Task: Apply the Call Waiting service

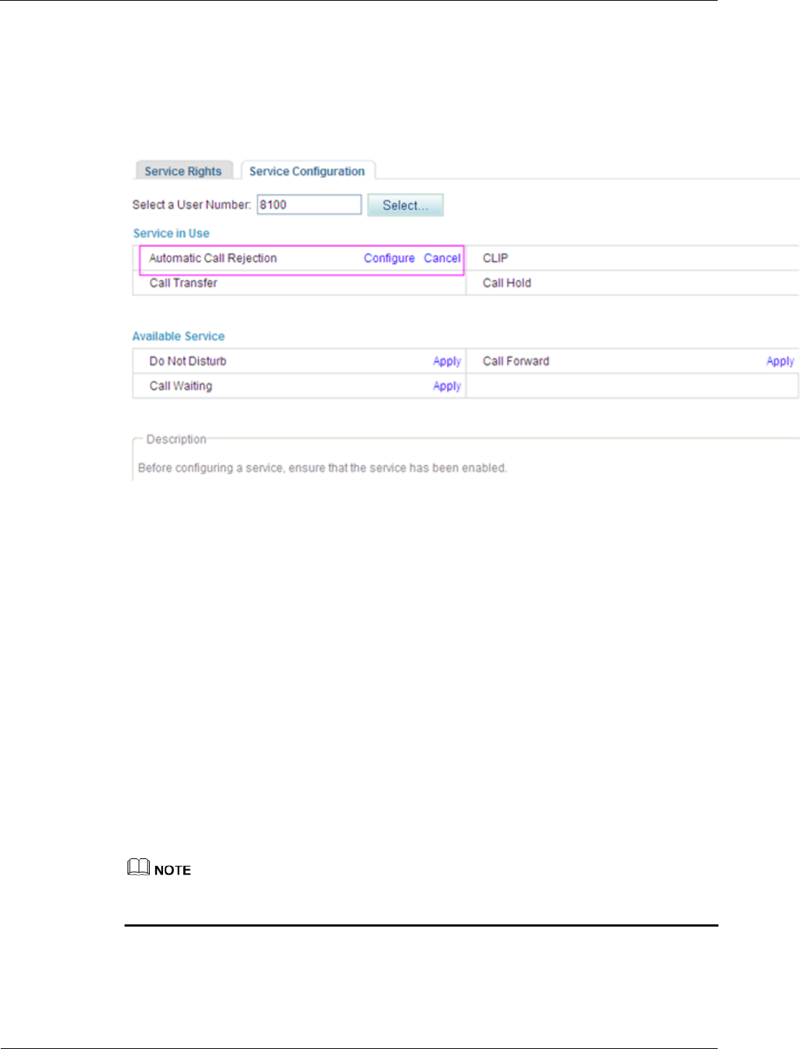Action: tap(447, 386)
